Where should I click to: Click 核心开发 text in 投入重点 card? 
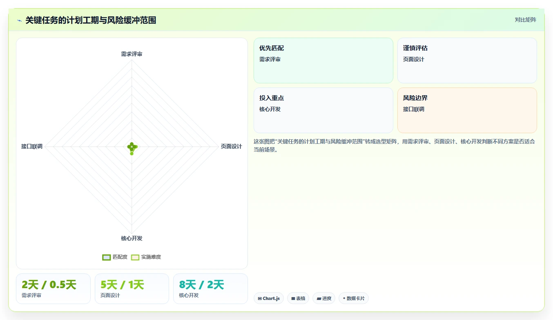pos(270,109)
